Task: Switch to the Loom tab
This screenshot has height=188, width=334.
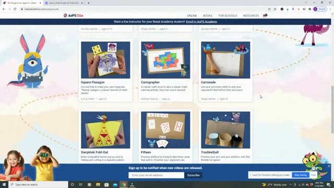Action: [64, 3]
